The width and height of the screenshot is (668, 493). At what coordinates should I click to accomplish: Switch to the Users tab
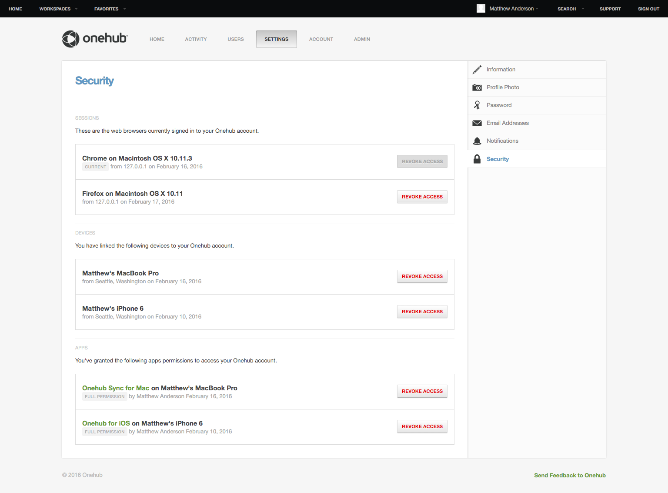pyautogui.click(x=236, y=39)
